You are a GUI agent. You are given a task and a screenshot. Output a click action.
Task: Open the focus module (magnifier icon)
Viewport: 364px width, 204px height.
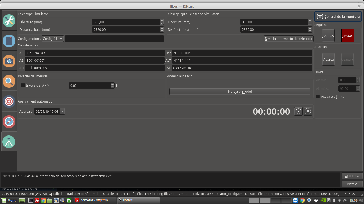(9, 81)
